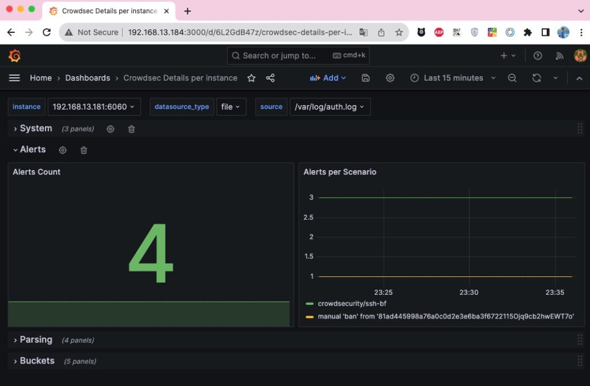Grab the Parsing row drag handle
The height and width of the screenshot is (386, 590).
pyautogui.click(x=580, y=340)
